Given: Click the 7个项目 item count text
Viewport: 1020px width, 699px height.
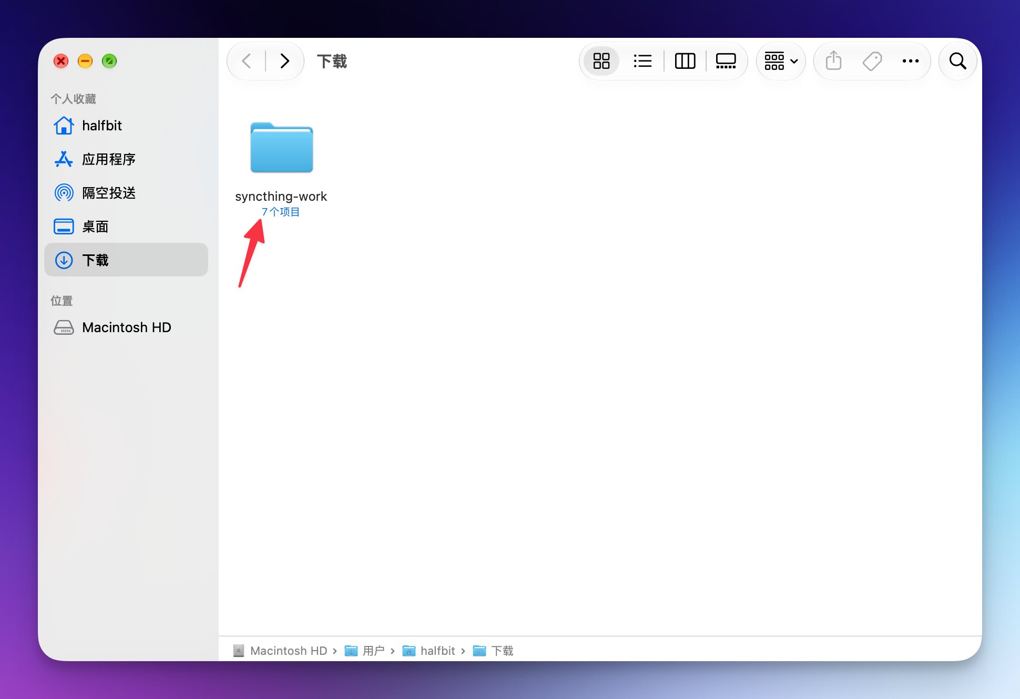Looking at the screenshot, I should point(281,212).
